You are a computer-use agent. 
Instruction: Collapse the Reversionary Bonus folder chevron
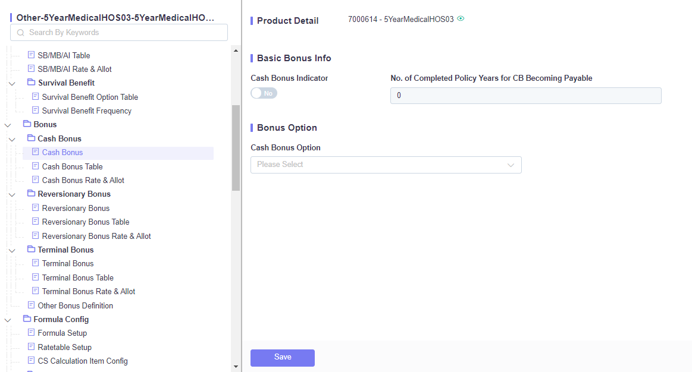tap(12, 195)
